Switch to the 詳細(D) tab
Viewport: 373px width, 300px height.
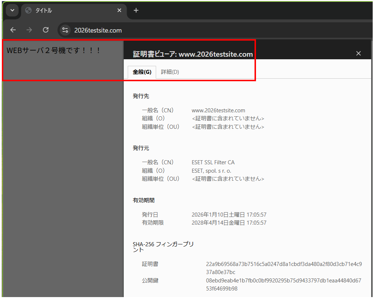[x=170, y=72]
